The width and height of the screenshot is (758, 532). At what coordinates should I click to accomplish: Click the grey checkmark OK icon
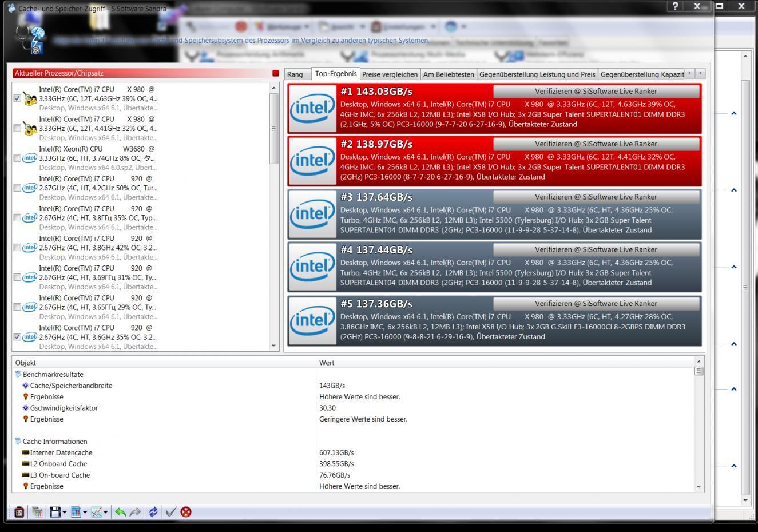(170, 512)
